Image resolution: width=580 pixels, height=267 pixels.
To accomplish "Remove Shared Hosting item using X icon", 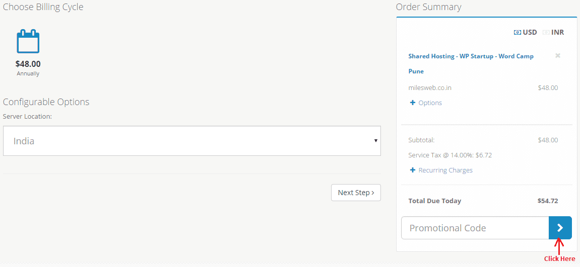I will (x=558, y=56).
